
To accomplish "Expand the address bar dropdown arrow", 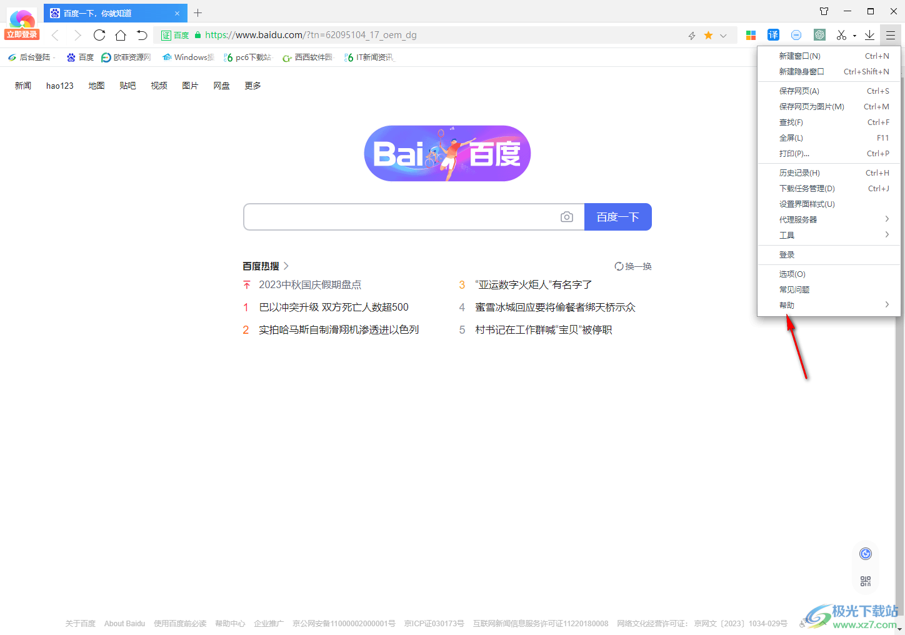I will pos(723,36).
